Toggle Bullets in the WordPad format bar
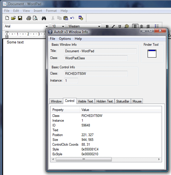The image size is (171, 175). [x=157, y=26]
